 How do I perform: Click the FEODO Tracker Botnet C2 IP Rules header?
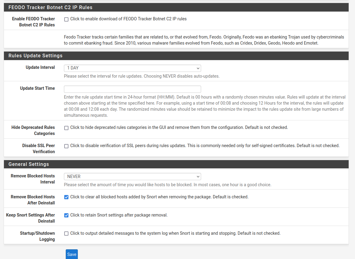pos(176,7)
